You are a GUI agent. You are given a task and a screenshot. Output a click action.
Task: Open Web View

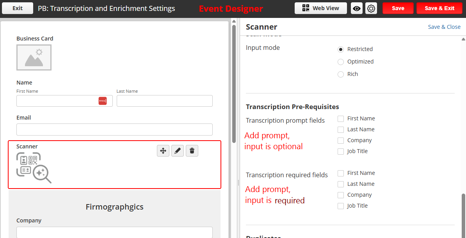coord(321,8)
